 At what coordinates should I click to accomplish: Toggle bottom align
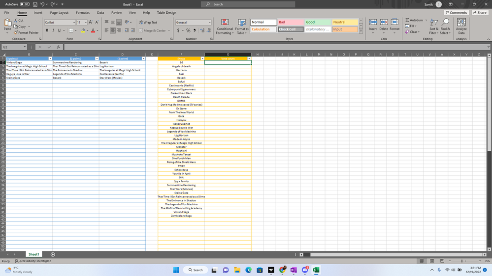119,22
